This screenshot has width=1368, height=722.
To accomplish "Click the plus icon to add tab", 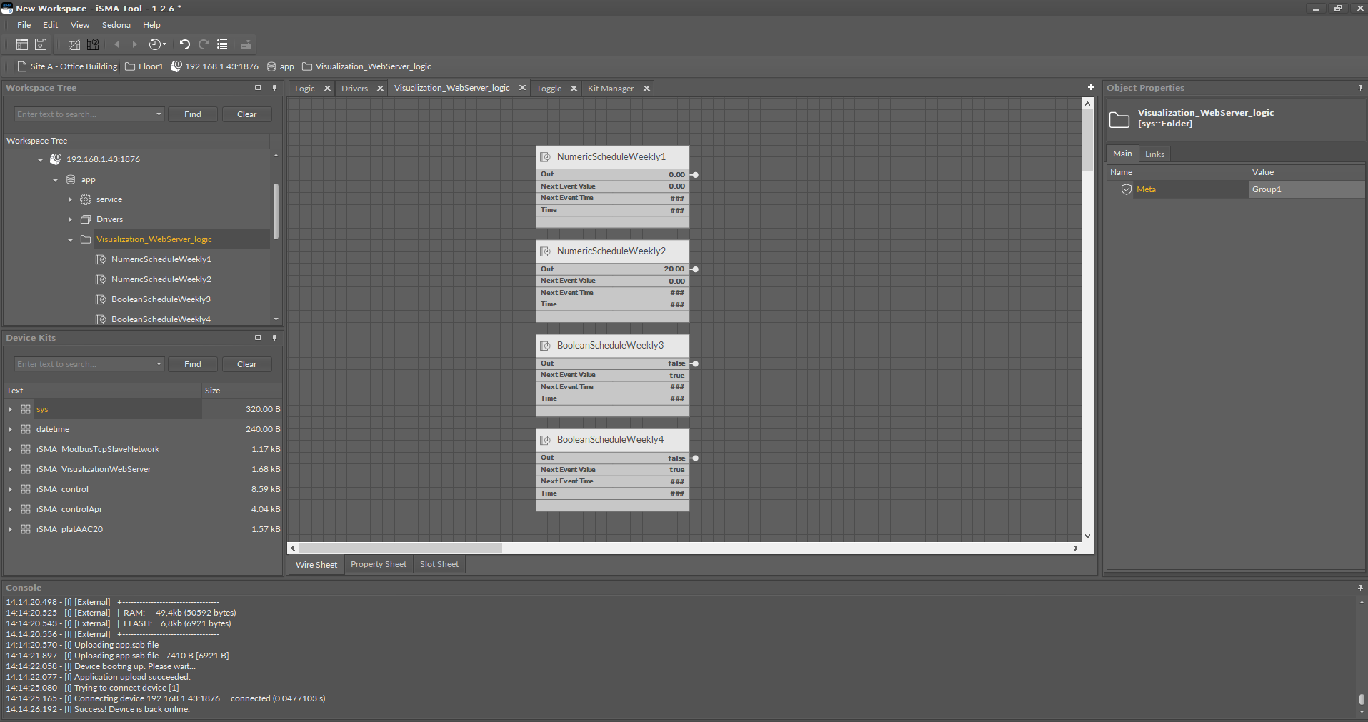I will point(1090,87).
